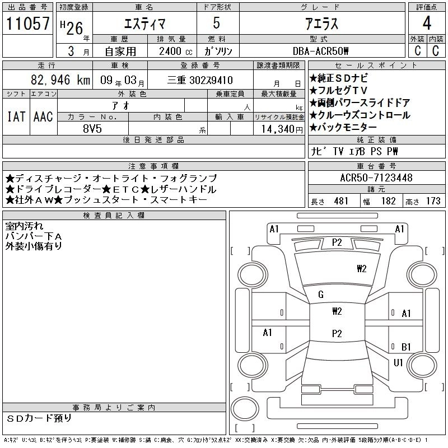Click the inspection expiry 09年03月
Screen dimensions: 448x448
pos(122,81)
